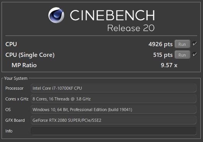
Task: Click the MP Ratio label
Action: coord(24,65)
